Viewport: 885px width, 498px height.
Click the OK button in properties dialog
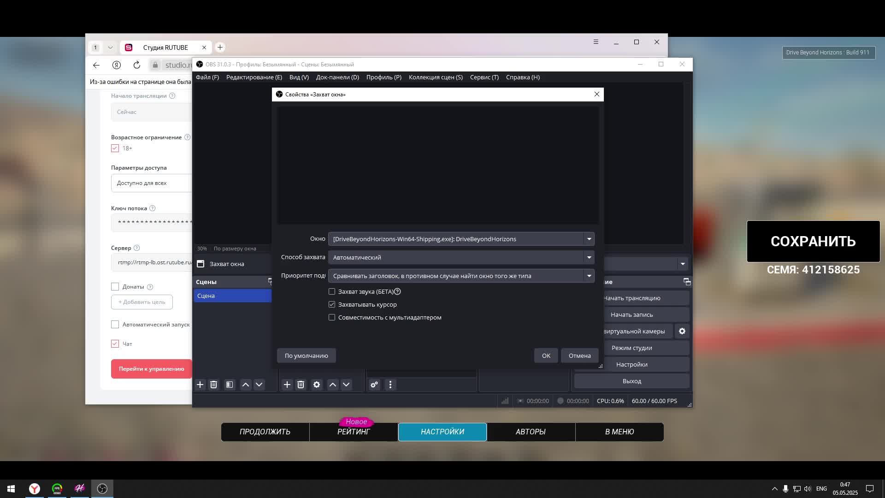tap(546, 356)
